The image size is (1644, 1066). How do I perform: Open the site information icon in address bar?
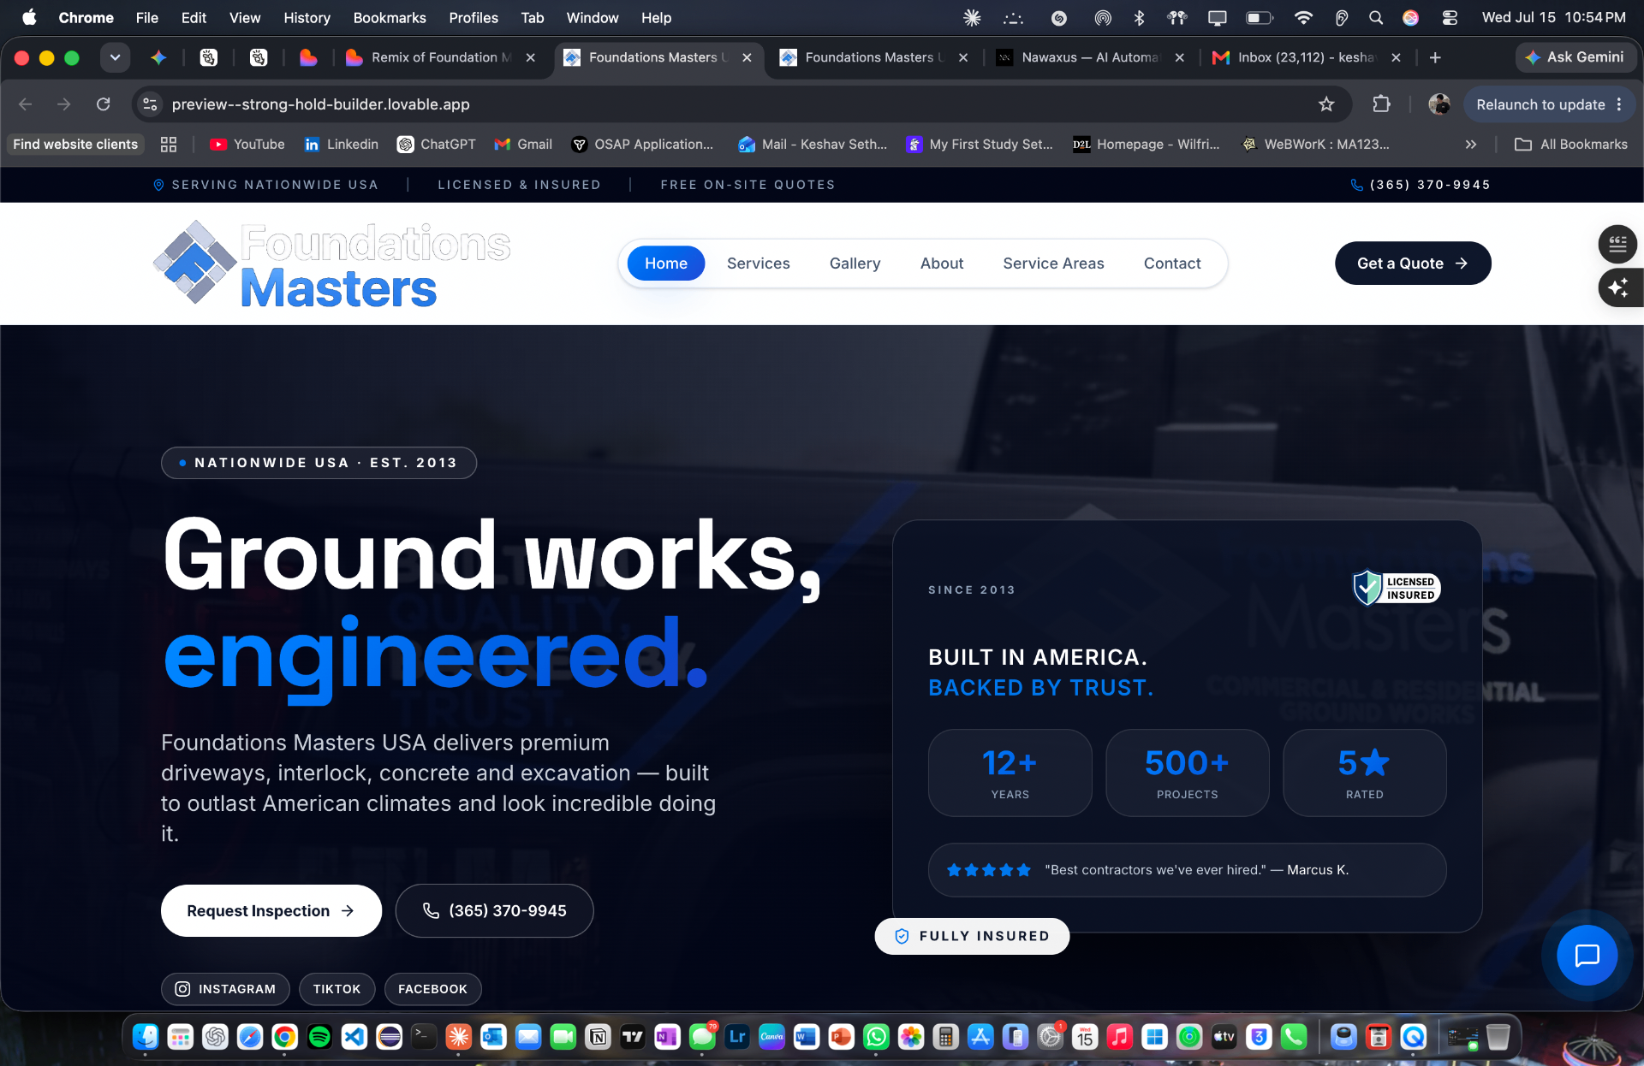(x=150, y=104)
